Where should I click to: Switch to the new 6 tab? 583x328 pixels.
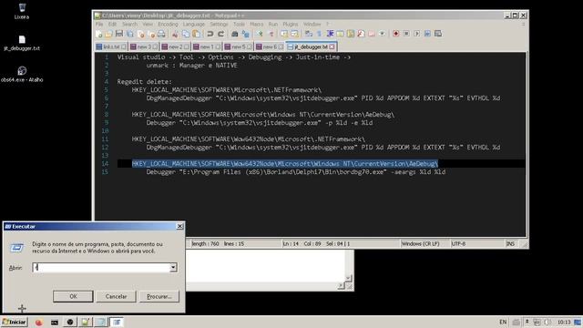tap(270, 46)
